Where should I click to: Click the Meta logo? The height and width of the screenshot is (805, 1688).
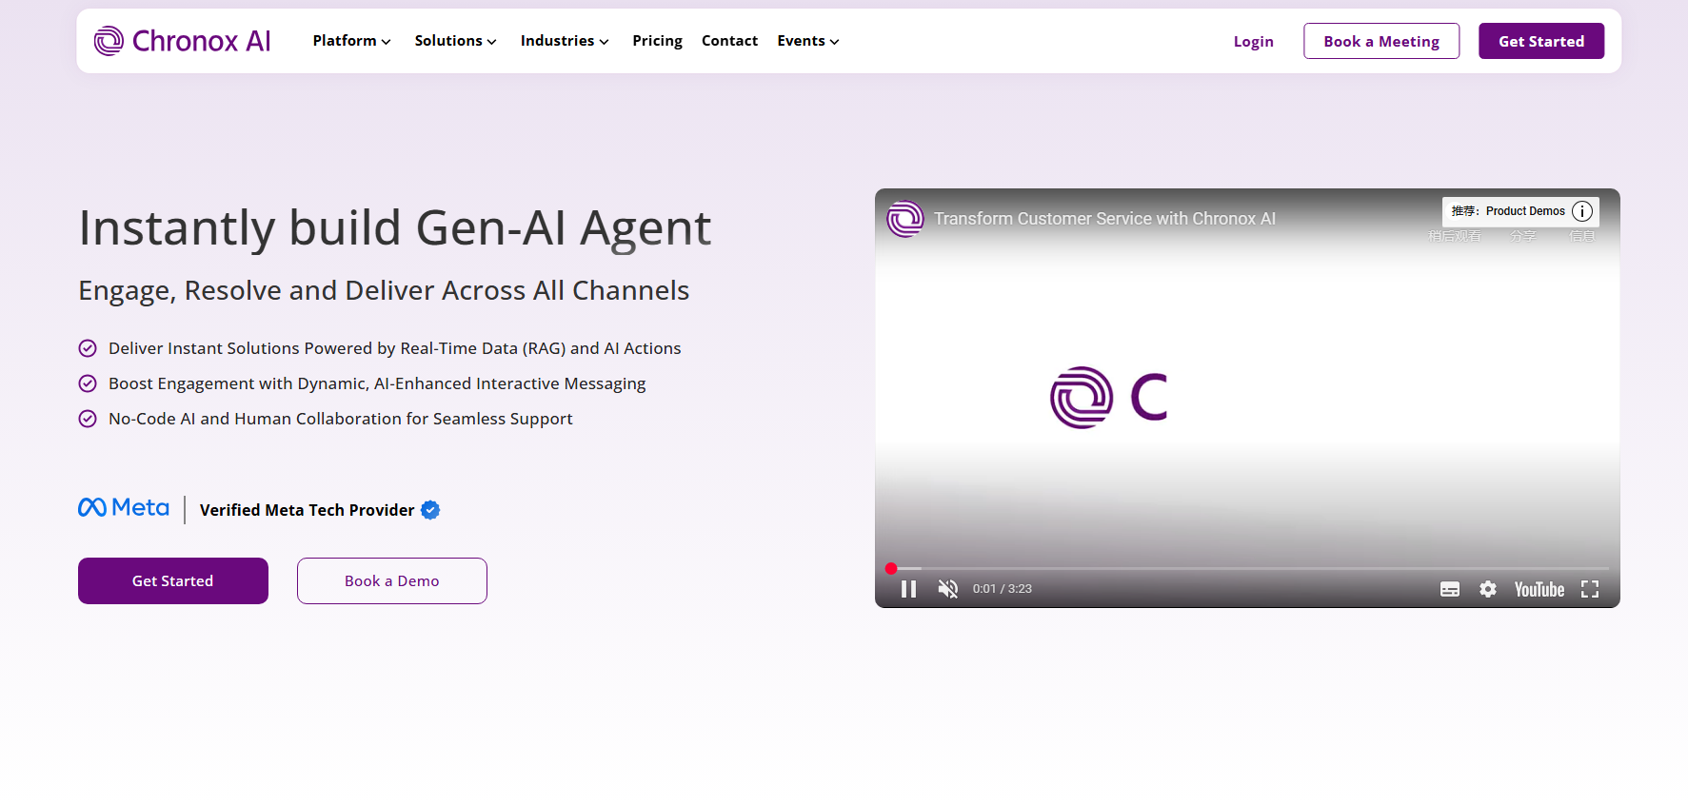(x=124, y=508)
